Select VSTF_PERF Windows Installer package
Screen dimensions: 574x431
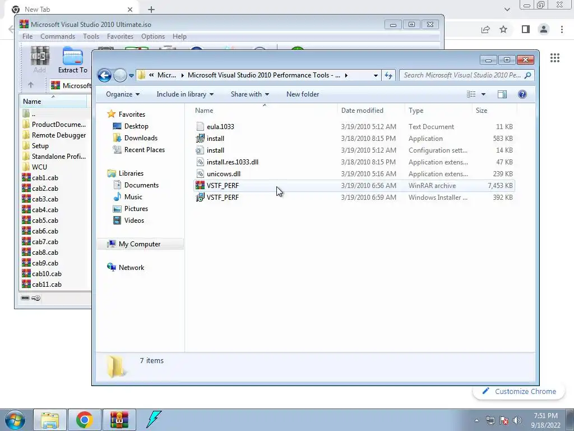tap(354, 197)
